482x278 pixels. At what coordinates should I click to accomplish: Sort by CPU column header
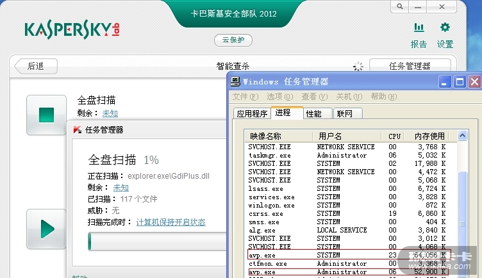392,136
